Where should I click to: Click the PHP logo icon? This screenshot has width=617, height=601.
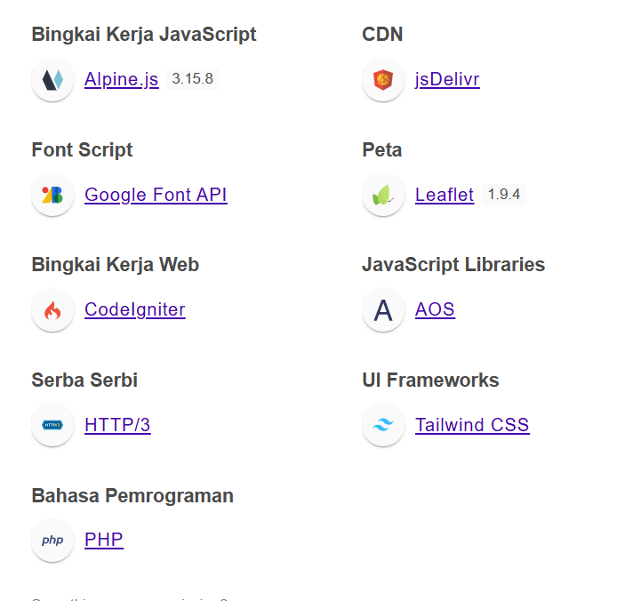(x=52, y=540)
